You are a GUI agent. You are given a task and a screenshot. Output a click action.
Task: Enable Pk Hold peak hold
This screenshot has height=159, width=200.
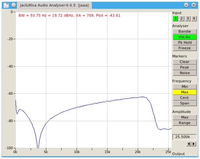click(x=185, y=42)
